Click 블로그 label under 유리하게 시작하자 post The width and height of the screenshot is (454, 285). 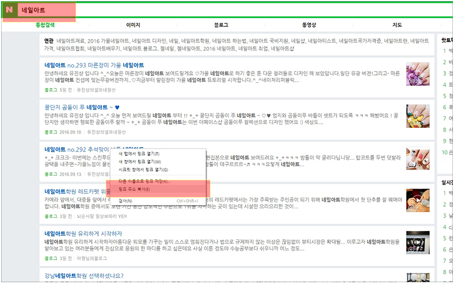[x=51, y=259]
